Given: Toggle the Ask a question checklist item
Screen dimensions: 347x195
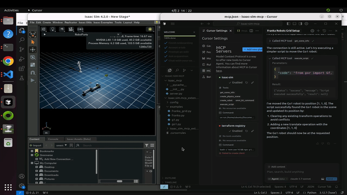Looking at the screenshot, I should click(178, 56).
